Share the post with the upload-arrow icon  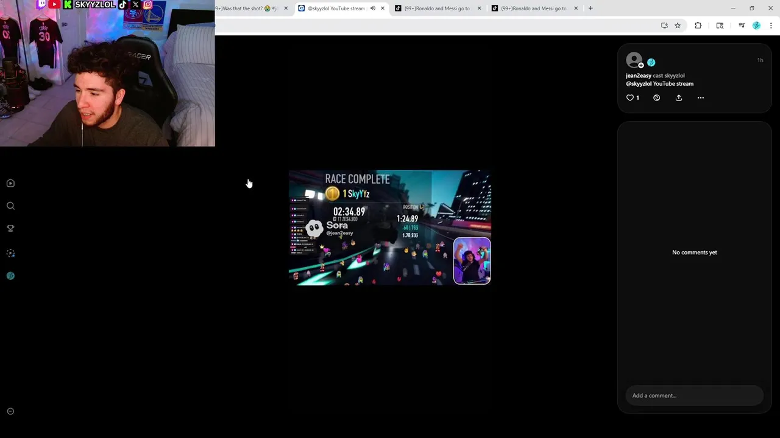(x=678, y=97)
